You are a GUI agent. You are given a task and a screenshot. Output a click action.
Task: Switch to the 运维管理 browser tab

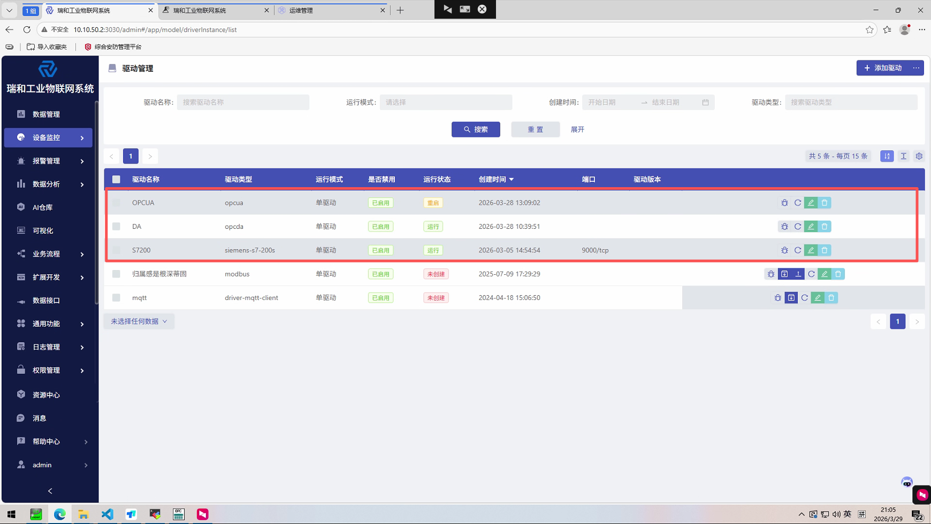330,10
